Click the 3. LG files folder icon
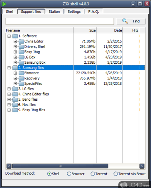This screenshot has width=151, height=188. pyautogui.click(x=15, y=89)
